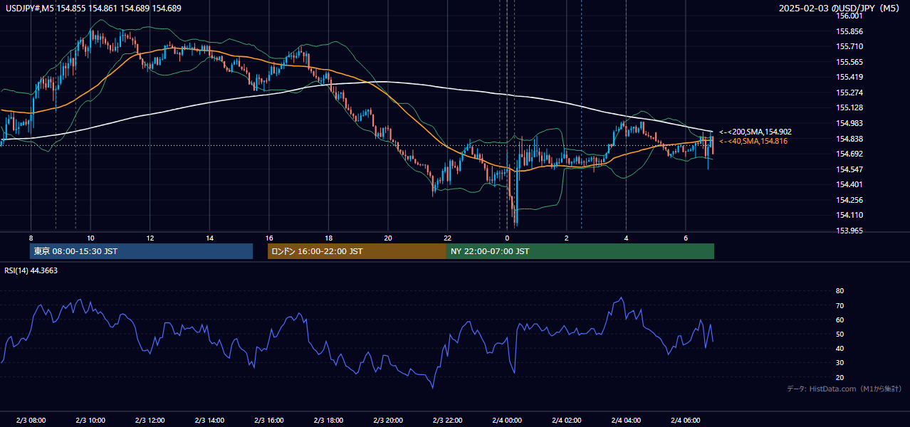
Task: Click the 2/4 04:00 date label
Action: click(626, 420)
